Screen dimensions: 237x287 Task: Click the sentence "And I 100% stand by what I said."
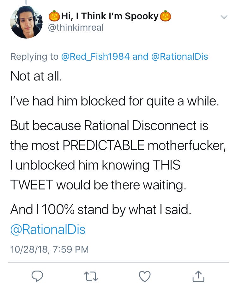click(101, 209)
